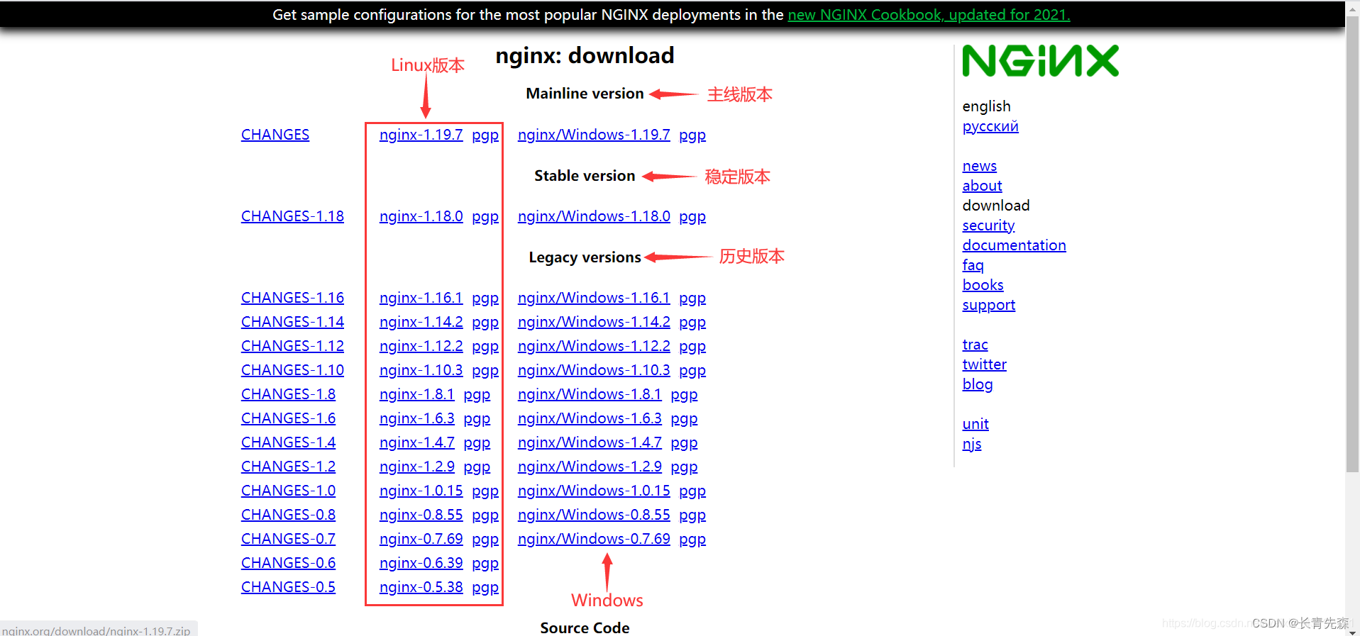Image resolution: width=1360 pixels, height=636 pixels.
Task: Open CHANGES-0.5 link
Action: point(288,587)
